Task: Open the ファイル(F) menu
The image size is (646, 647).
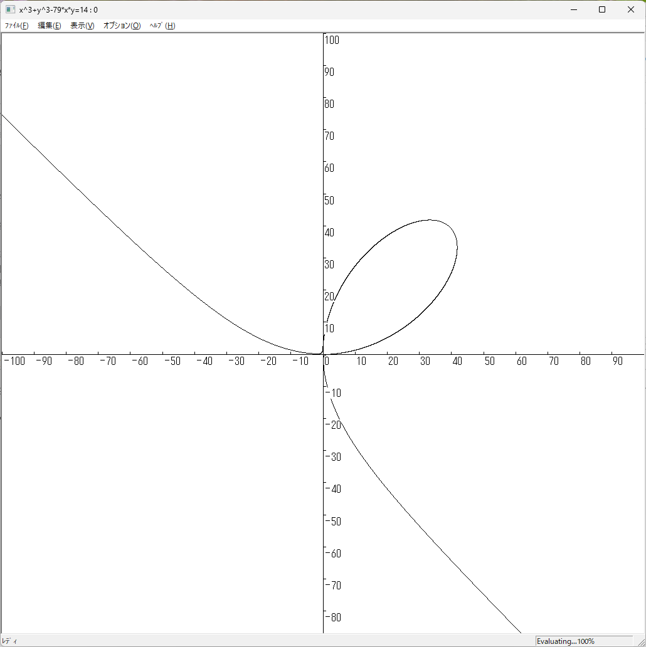Action: click(16, 26)
